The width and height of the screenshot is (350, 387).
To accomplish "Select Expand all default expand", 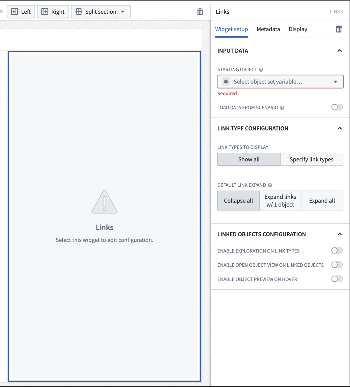I will (322, 201).
